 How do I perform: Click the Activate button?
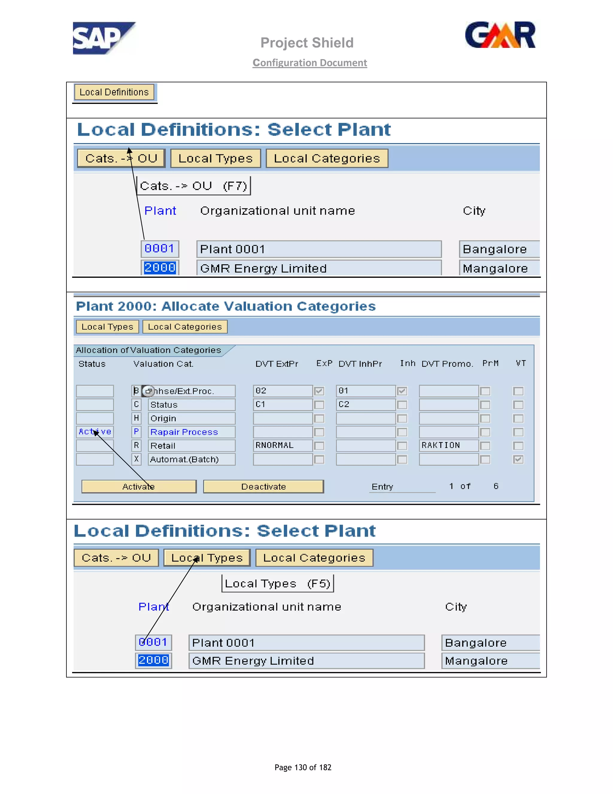point(139,486)
